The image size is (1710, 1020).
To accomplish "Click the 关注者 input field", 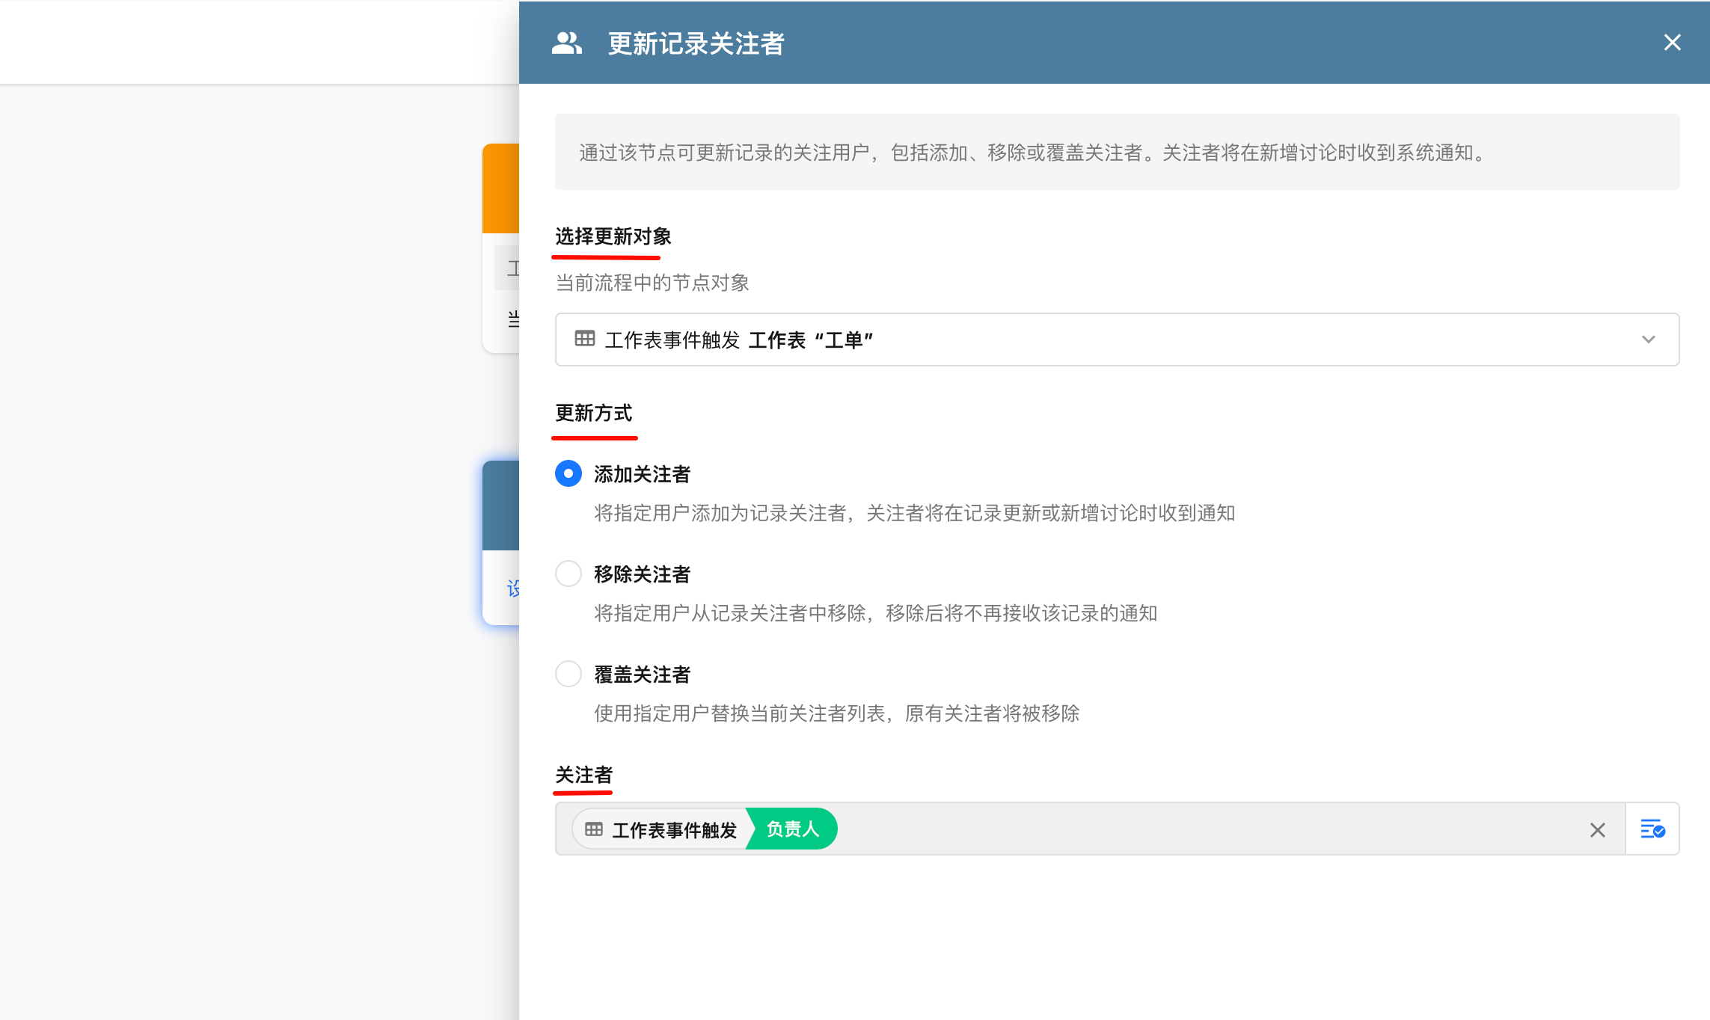I will coord(1090,829).
